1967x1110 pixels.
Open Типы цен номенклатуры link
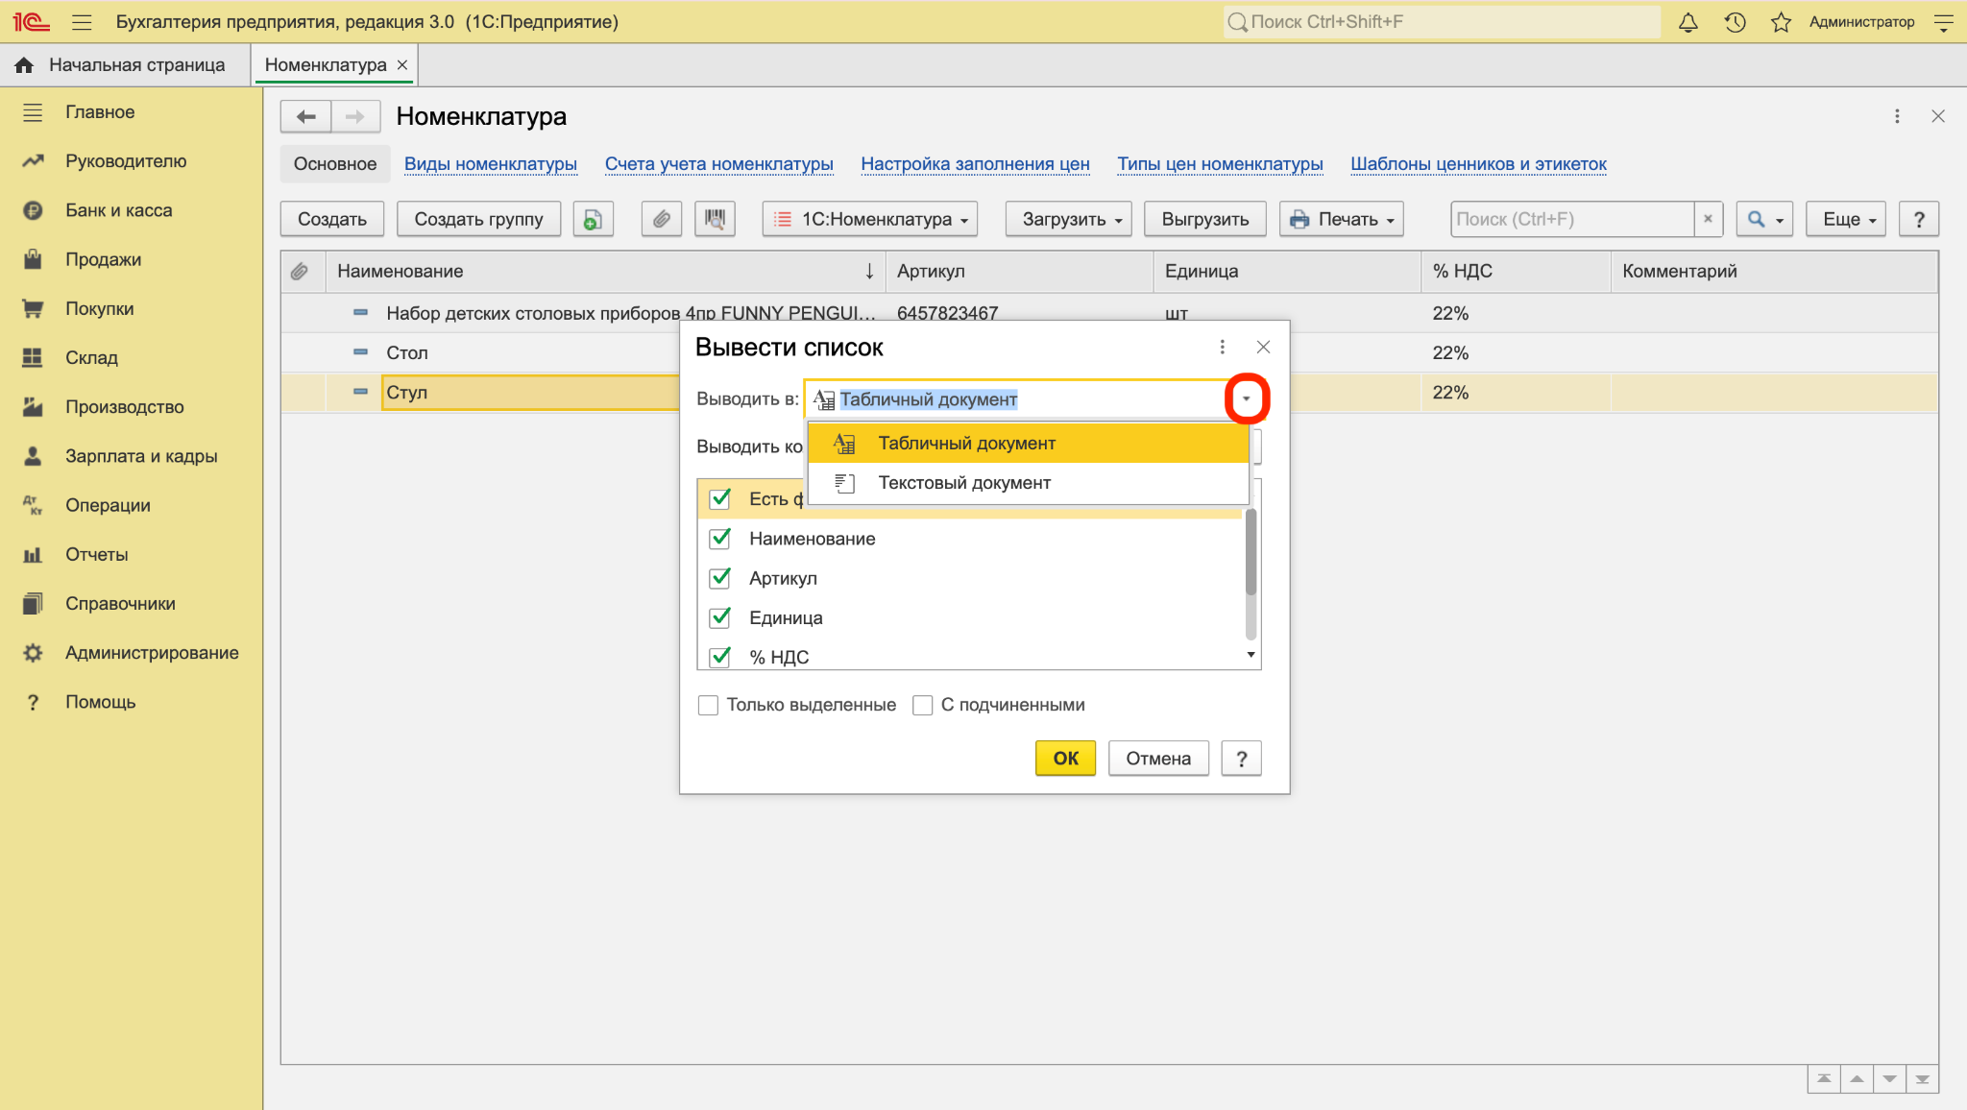(1220, 164)
